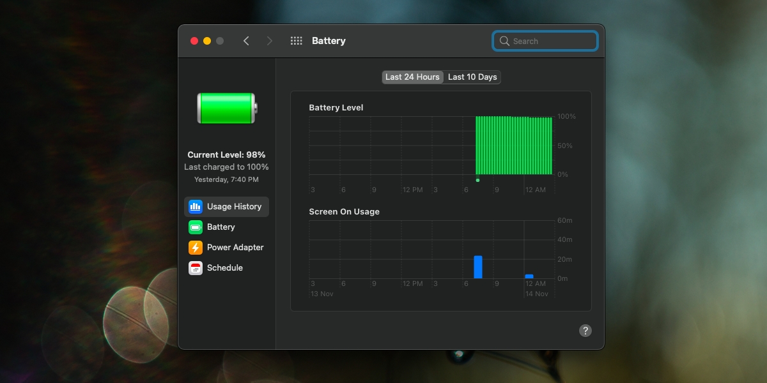Viewport: 767px width, 383px height.
Task: Click the tall blue screen usage bar
Action: point(478,267)
